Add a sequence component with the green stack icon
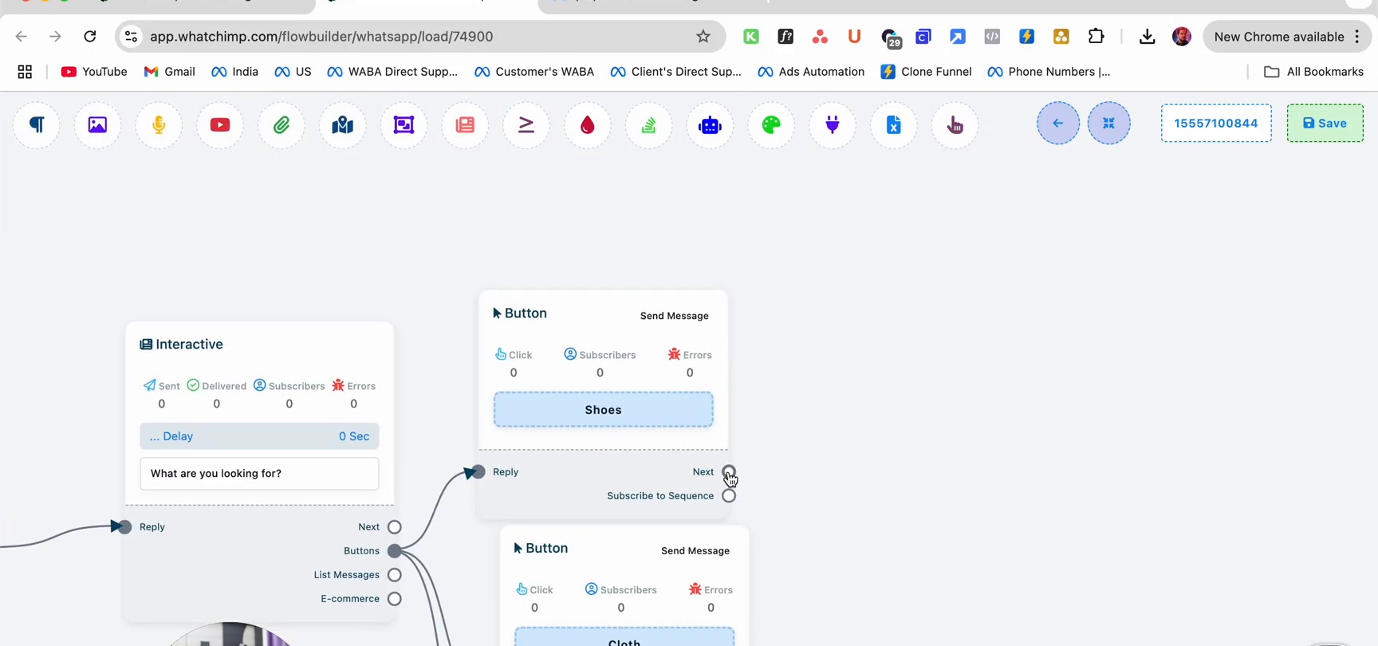This screenshot has width=1378, height=646. tap(649, 124)
